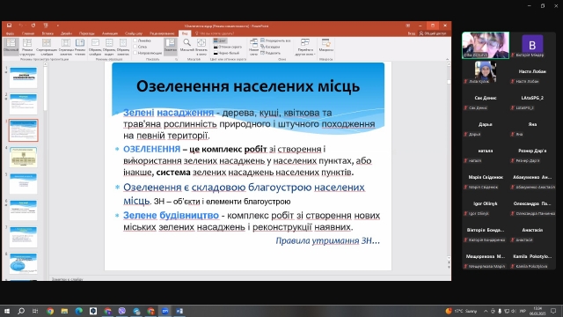
Task: Open Viber from the taskbar
Action: pos(122,311)
